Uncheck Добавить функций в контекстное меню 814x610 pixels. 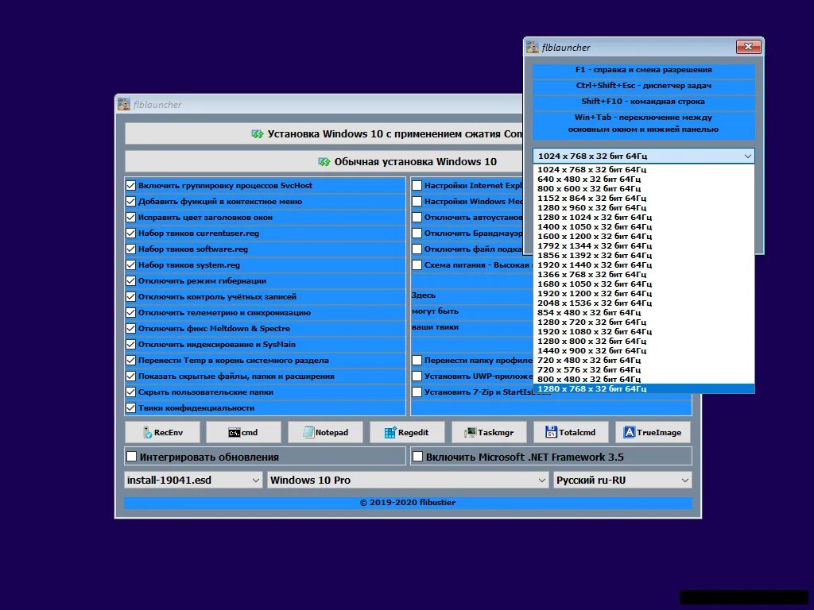tap(131, 201)
